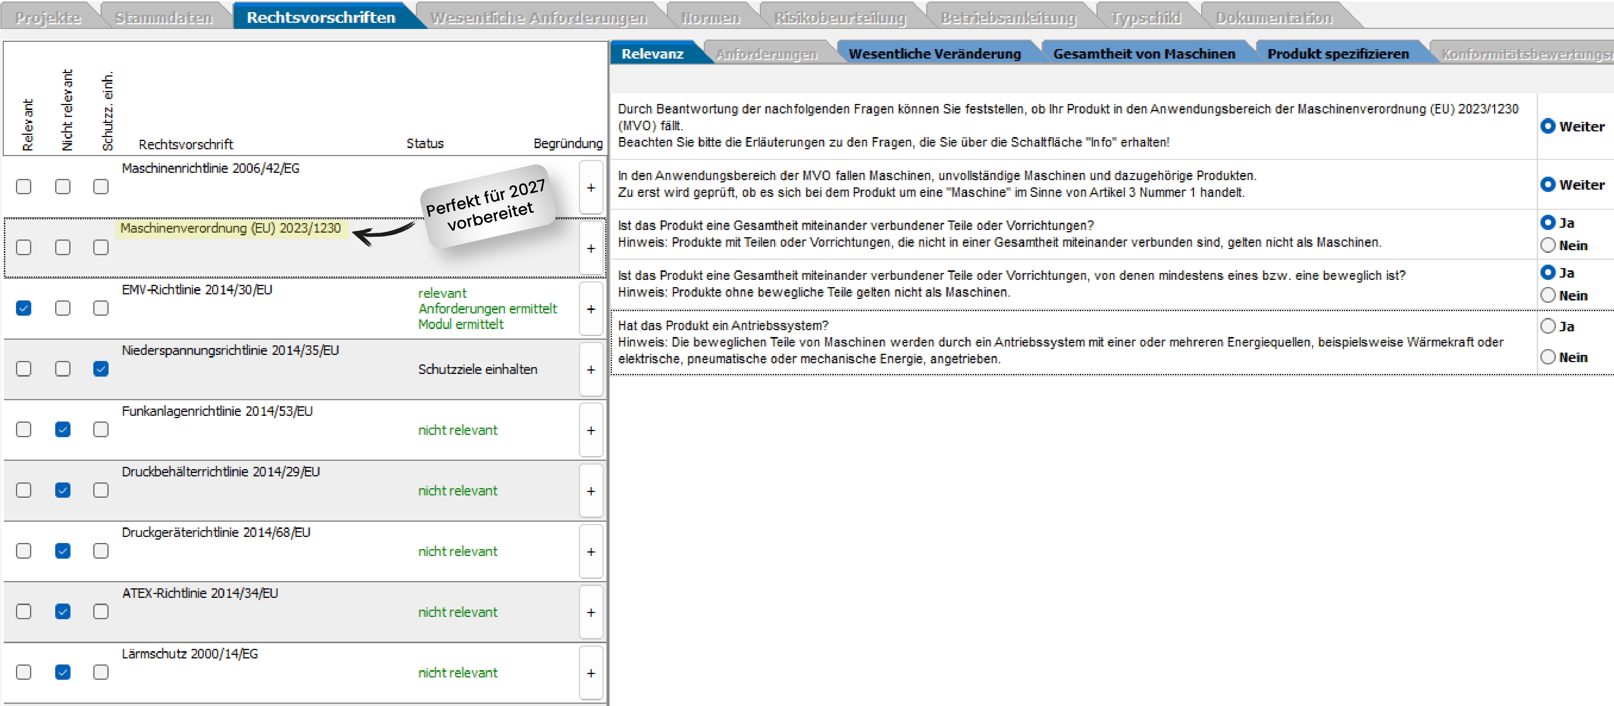1614x706 pixels.
Task: Expand Begründung for Lärmschutz 2000/14/EG
Action: (590, 673)
